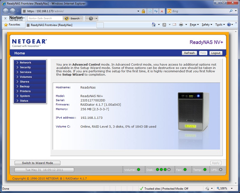This screenshot has height=193, width=240.
Task: Click the Volume status green LED
Action: [x=139, y=169]
